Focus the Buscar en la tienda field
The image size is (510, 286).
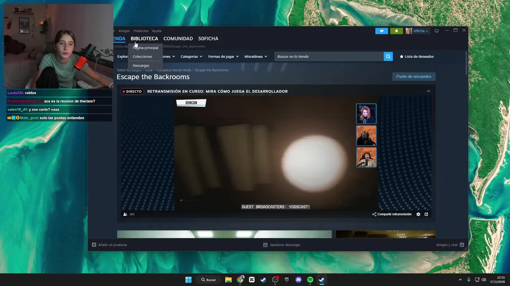pos(329,56)
